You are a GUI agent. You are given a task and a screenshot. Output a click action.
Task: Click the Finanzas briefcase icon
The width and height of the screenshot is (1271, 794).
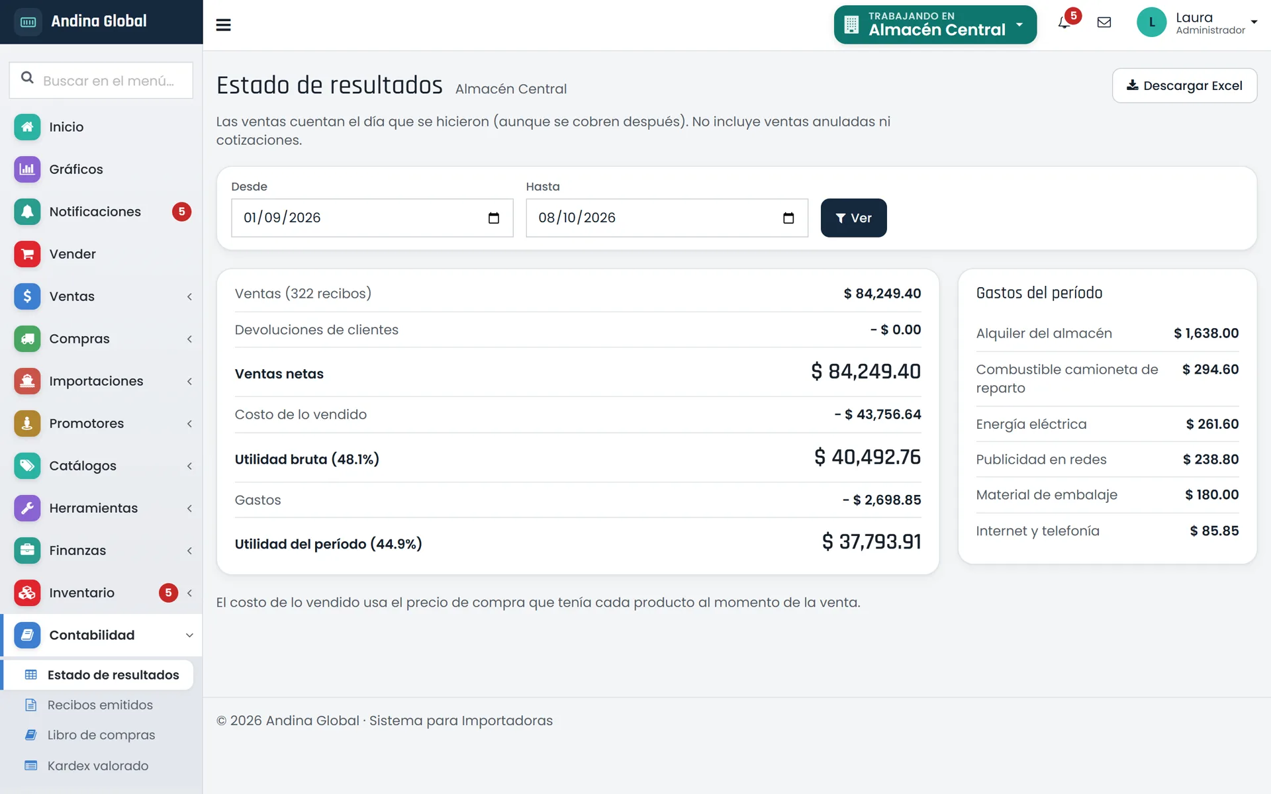pyautogui.click(x=27, y=551)
